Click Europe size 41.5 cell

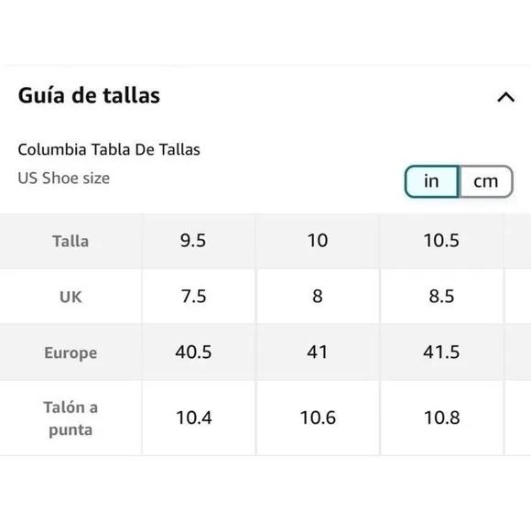point(442,352)
